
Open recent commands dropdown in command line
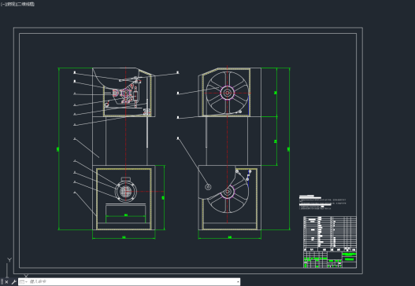coord(23,282)
